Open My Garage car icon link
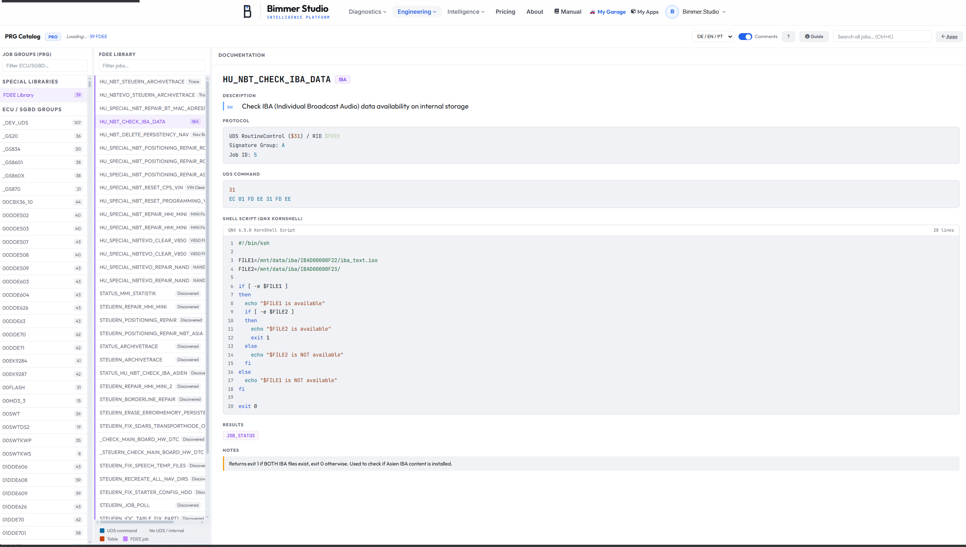966x547 pixels. pyautogui.click(x=607, y=12)
